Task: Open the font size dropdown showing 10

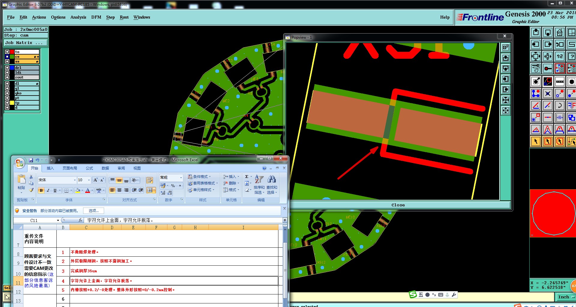Action: coord(89,180)
